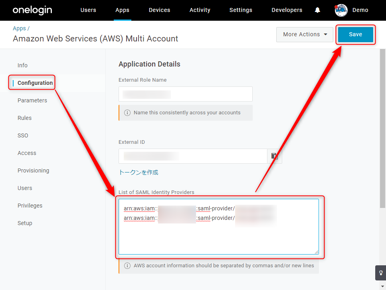Open the Demo account menu

coord(360,10)
